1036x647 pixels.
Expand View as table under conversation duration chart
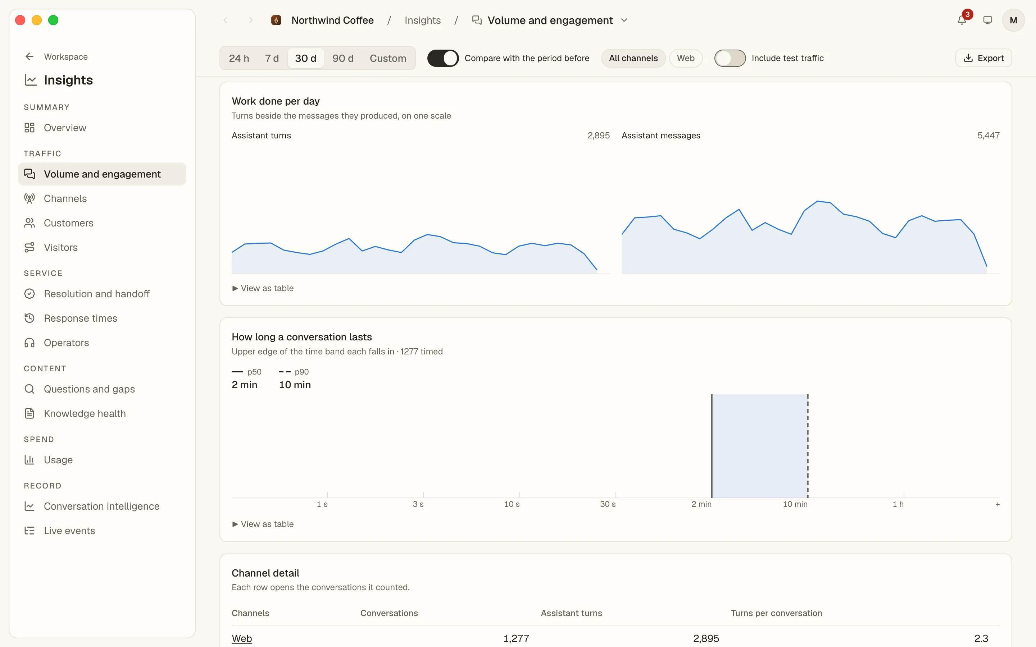(x=263, y=524)
